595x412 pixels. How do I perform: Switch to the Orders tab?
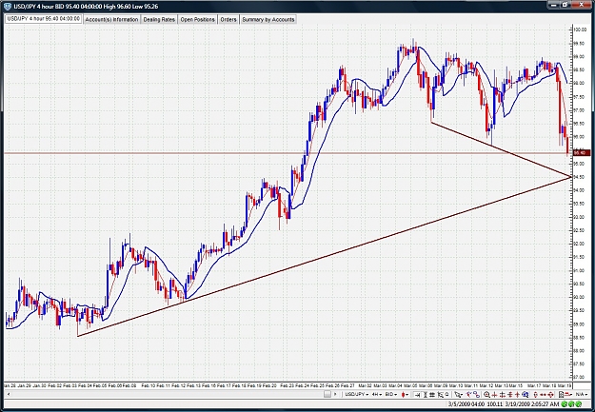point(228,19)
